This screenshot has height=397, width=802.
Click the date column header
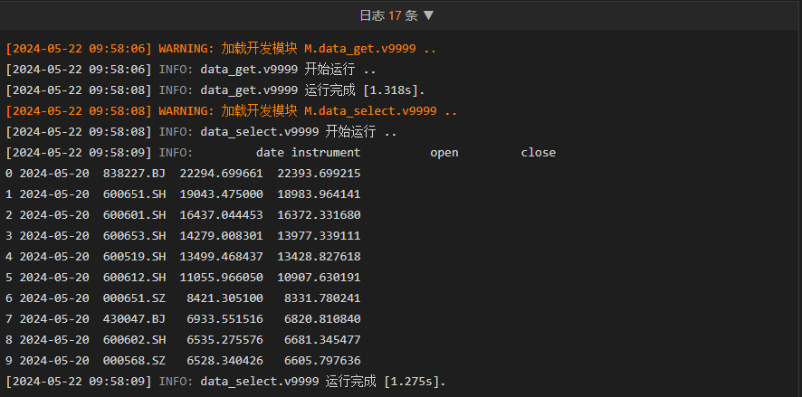[x=270, y=153]
